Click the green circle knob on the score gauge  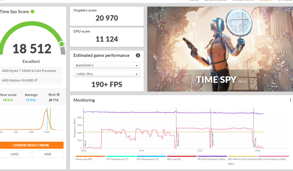[61, 44]
